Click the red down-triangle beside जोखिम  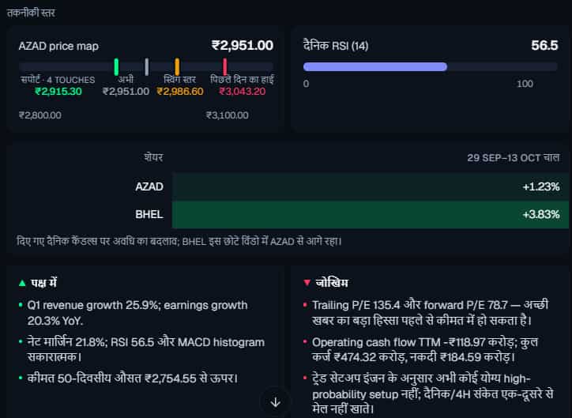click(307, 283)
